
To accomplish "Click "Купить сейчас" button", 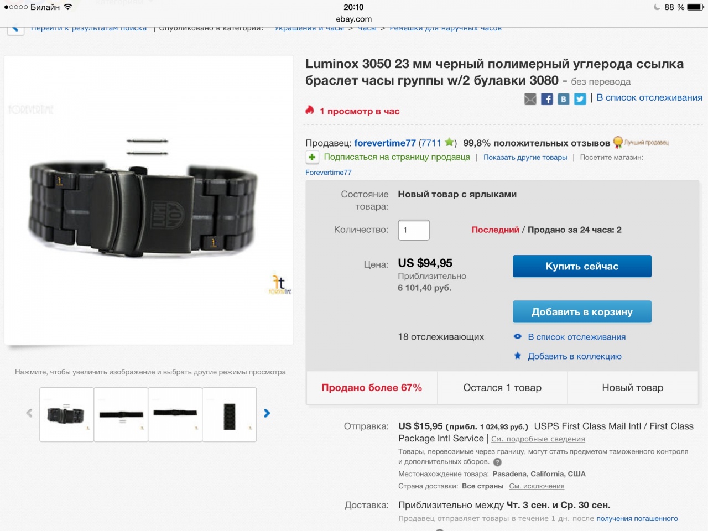I will [x=582, y=266].
